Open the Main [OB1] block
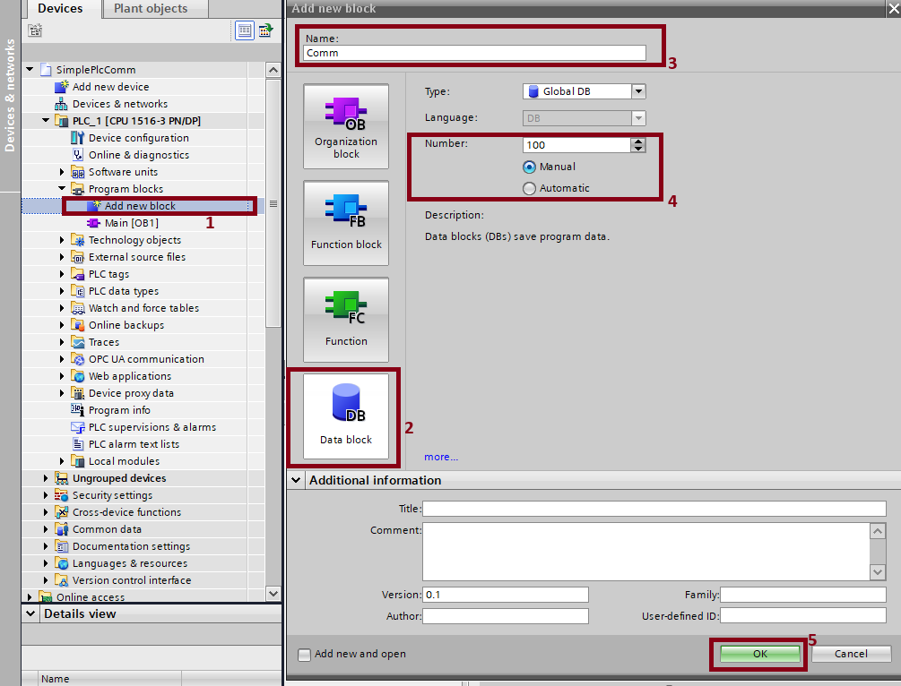 click(x=131, y=223)
